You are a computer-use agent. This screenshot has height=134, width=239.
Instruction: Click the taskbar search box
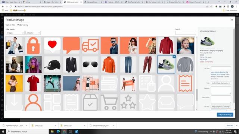click(x=27, y=131)
